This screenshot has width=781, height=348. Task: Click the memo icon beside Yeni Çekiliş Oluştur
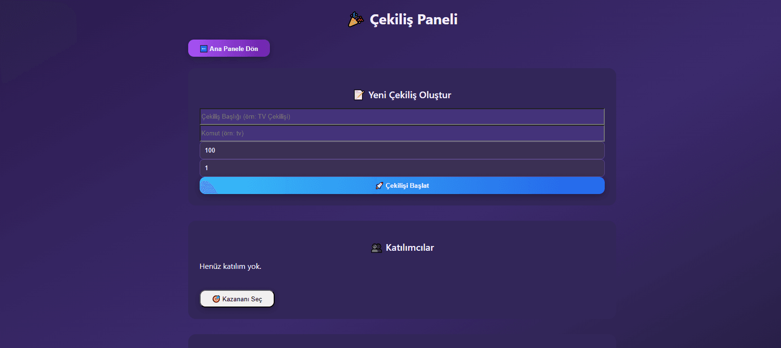359,95
